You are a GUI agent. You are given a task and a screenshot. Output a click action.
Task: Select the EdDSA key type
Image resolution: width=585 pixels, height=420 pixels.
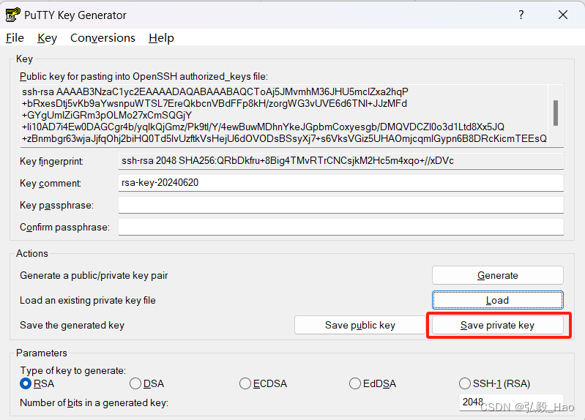(356, 383)
